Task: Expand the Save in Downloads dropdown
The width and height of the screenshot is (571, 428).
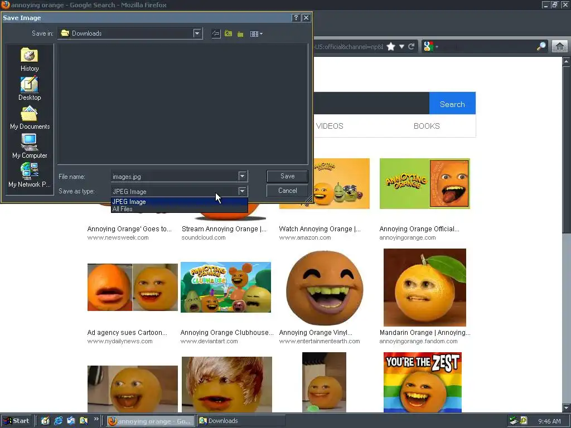Action: pos(197,33)
